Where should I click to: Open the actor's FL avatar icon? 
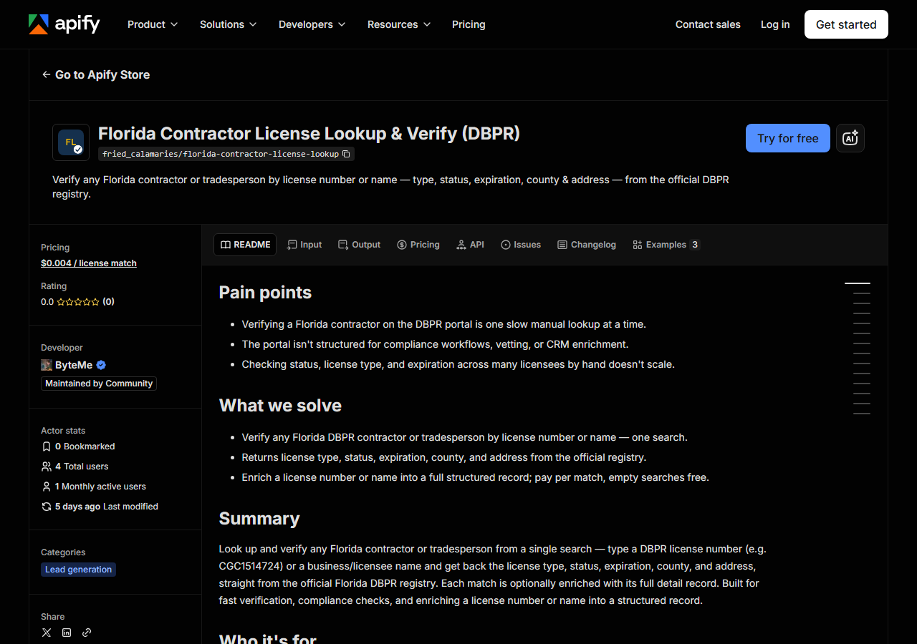click(71, 142)
